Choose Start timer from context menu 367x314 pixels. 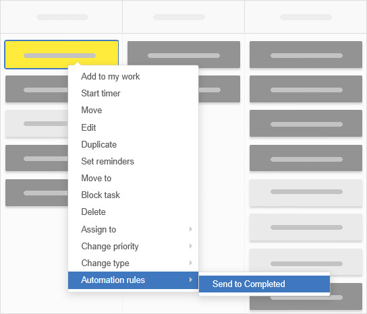(x=133, y=93)
